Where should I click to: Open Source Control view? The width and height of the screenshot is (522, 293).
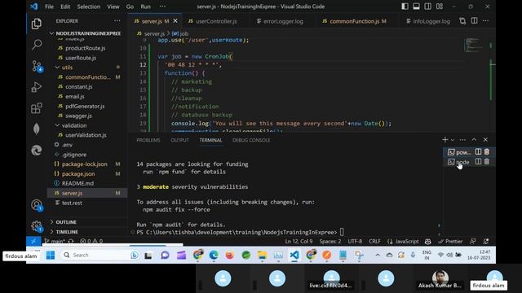click(36, 66)
